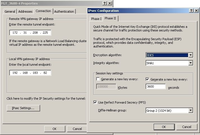The height and width of the screenshot is (135, 200).
Task: Click the 'Enter the local tunnel endpoint' label
Action: pyautogui.click(x=30, y=65)
